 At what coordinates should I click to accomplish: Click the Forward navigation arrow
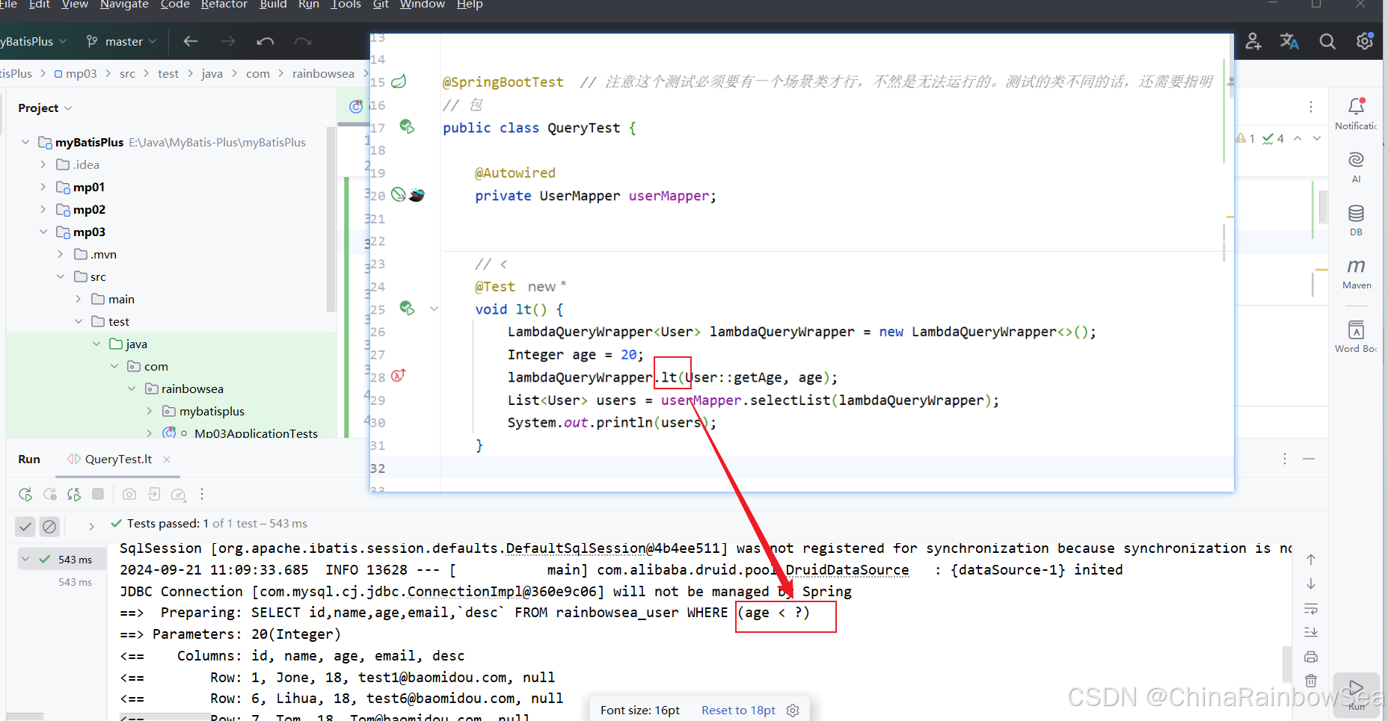point(228,41)
